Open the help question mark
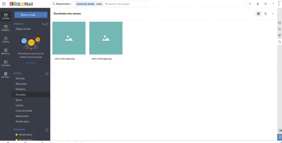The height and width of the screenshot is (143, 282). tap(273, 4)
